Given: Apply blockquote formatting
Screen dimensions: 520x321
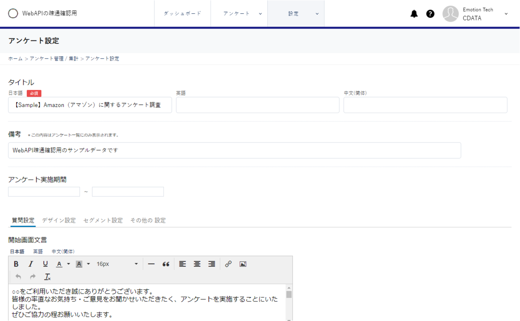Looking at the screenshot, I should point(166,264).
